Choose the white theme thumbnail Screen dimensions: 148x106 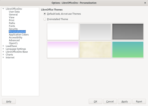click(63, 32)
